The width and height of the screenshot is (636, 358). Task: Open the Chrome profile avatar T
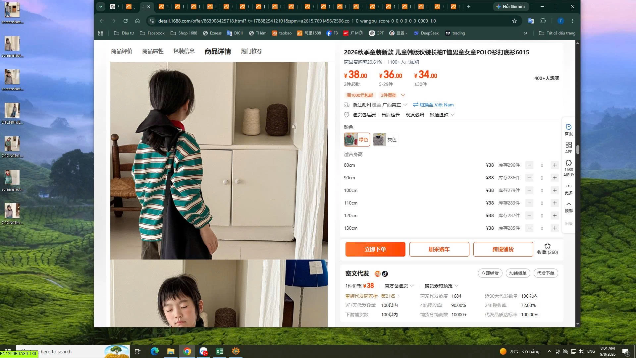pos(560,21)
